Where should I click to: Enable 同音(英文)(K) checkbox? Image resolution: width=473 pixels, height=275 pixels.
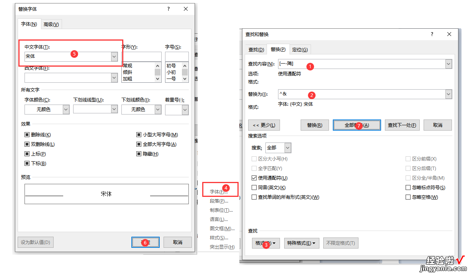pos(254,188)
